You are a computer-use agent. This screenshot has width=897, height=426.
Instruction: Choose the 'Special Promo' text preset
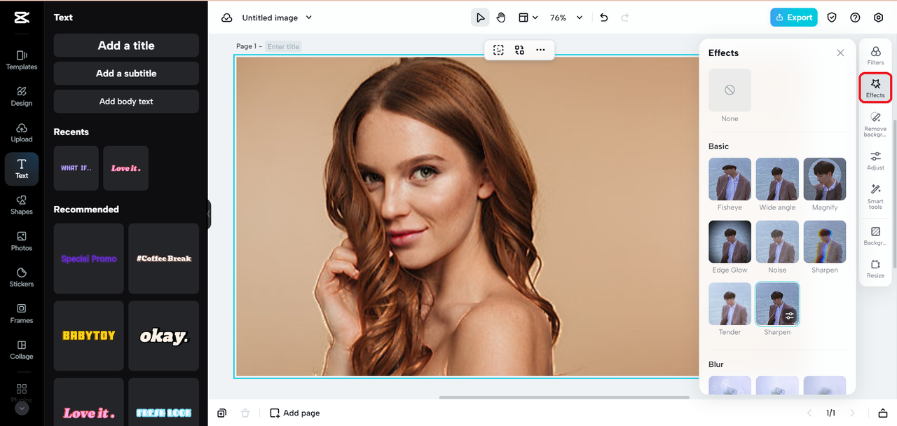tap(89, 259)
